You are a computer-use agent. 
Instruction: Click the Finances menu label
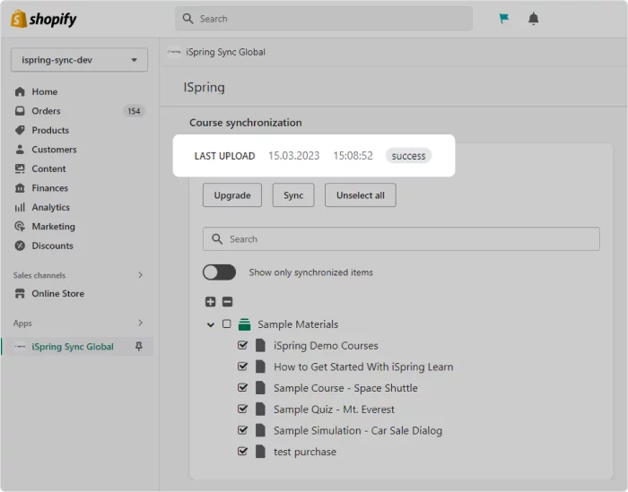coord(50,187)
